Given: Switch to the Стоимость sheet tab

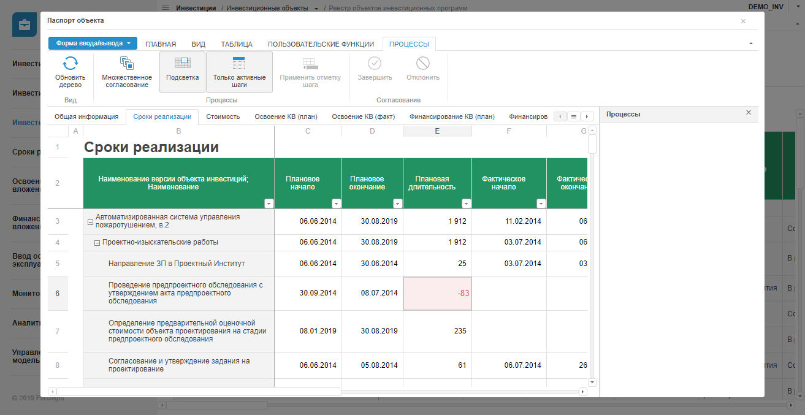Looking at the screenshot, I should point(223,116).
